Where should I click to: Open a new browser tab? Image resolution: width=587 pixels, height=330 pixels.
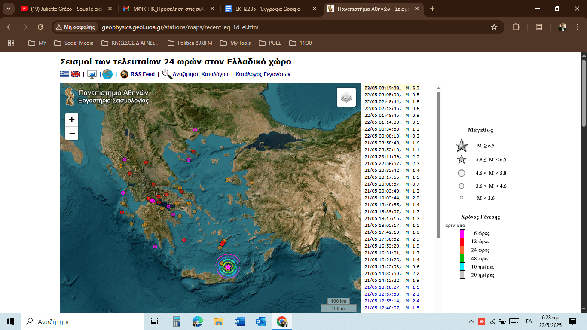pos(432,9)
